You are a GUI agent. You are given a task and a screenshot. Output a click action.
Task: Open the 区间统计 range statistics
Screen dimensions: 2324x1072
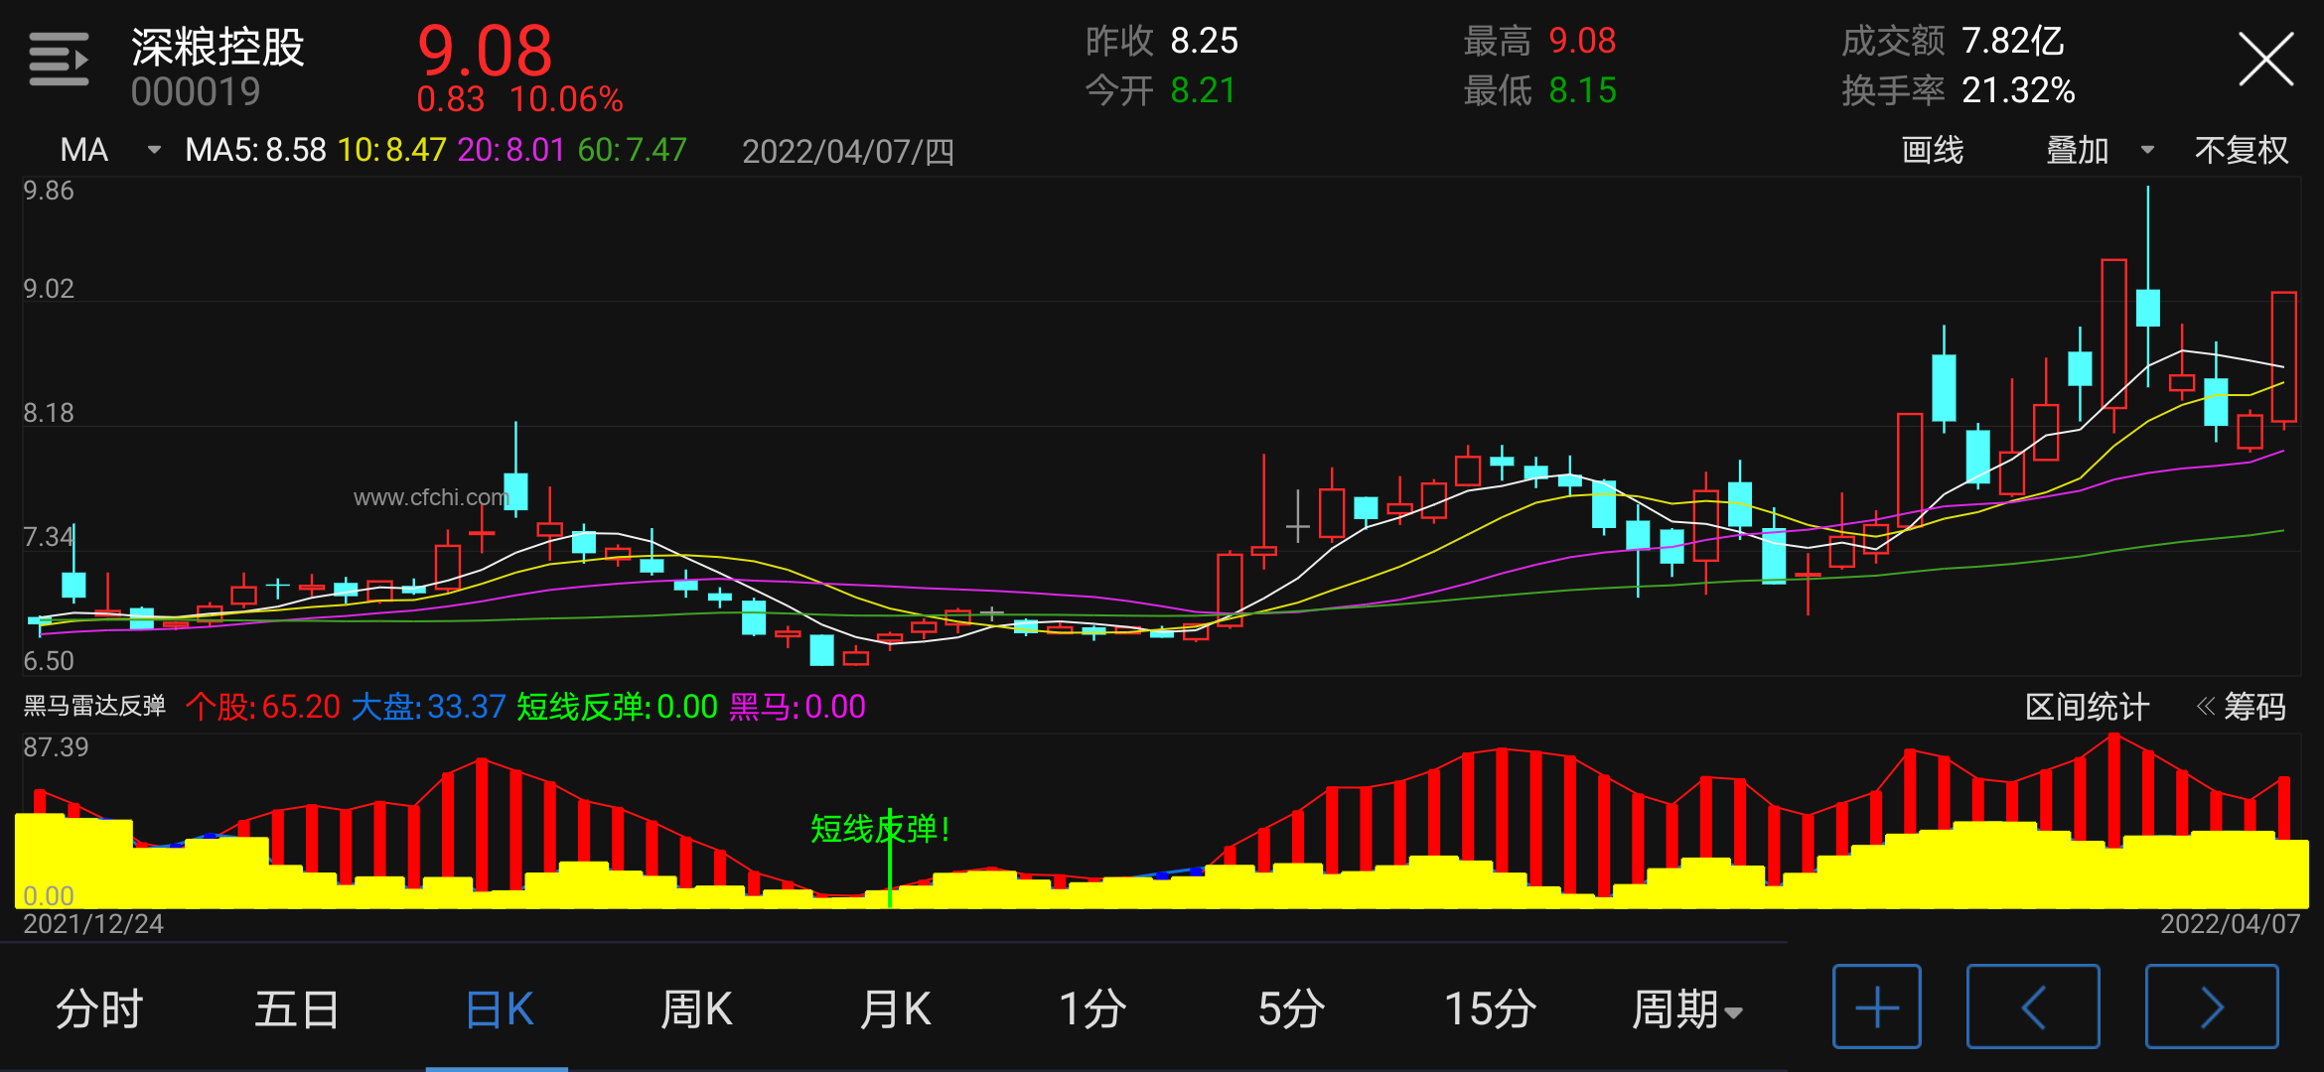pos(2087,707)
